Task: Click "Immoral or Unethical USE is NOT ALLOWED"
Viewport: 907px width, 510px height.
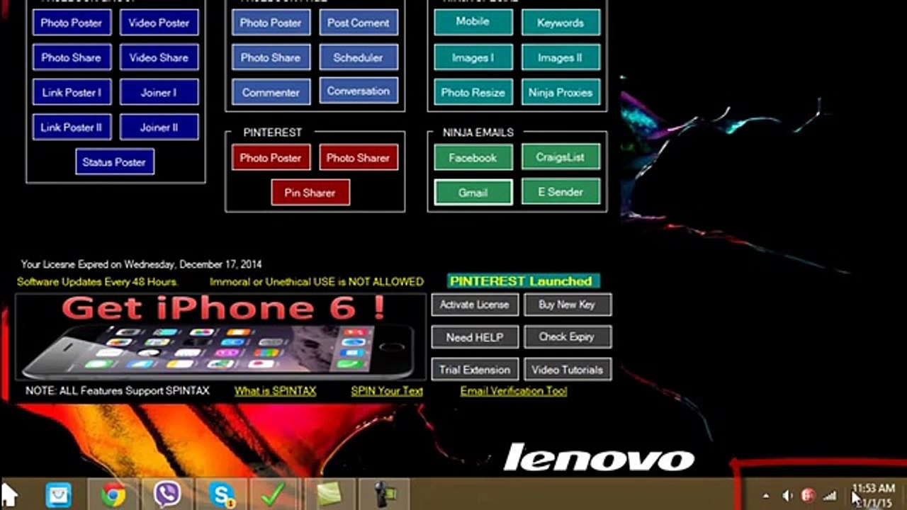Action: (317, 282)
